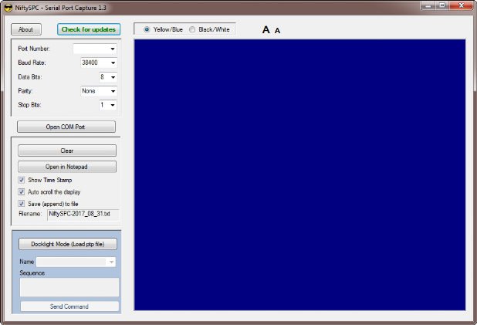The image size is (477, 325).
Task: Click the Clear button
Action: [67, 151]
